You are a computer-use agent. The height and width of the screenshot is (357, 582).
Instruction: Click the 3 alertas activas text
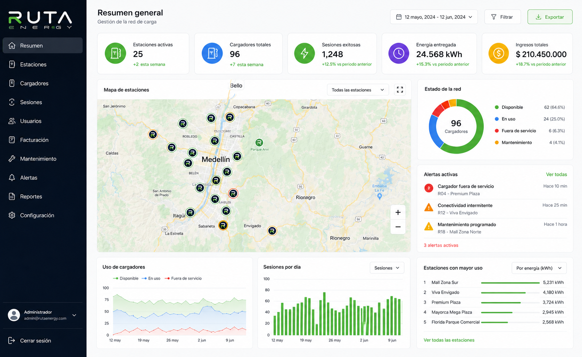point(441,246)
